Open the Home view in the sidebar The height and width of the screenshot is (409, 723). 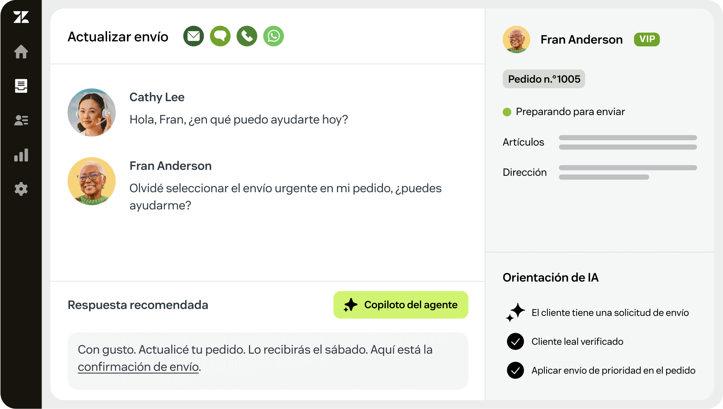[x=21, y=52]
